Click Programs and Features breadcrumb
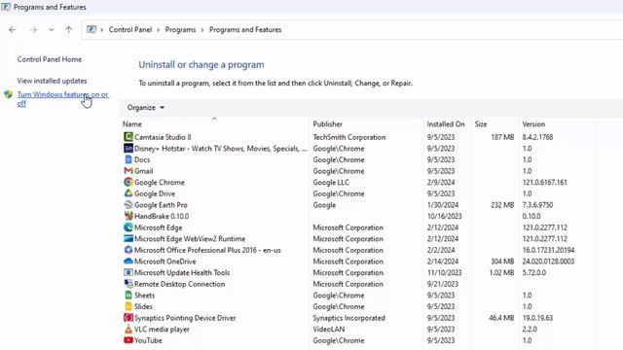The width and height of the screenshot is (623, 350). click(245, 30)
